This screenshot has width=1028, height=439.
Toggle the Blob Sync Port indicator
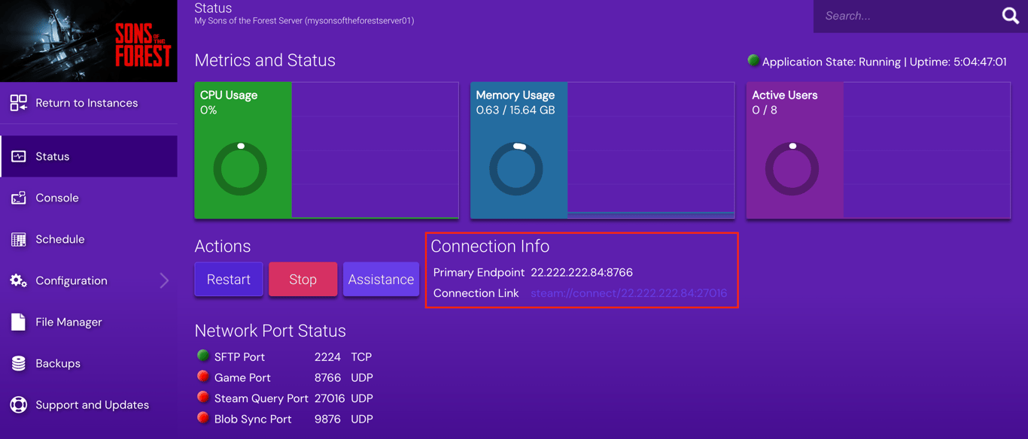(x=203, y=419)
